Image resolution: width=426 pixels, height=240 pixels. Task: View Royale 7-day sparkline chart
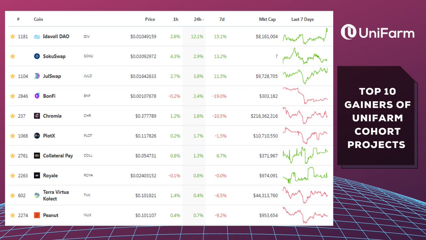click(305, 175)
